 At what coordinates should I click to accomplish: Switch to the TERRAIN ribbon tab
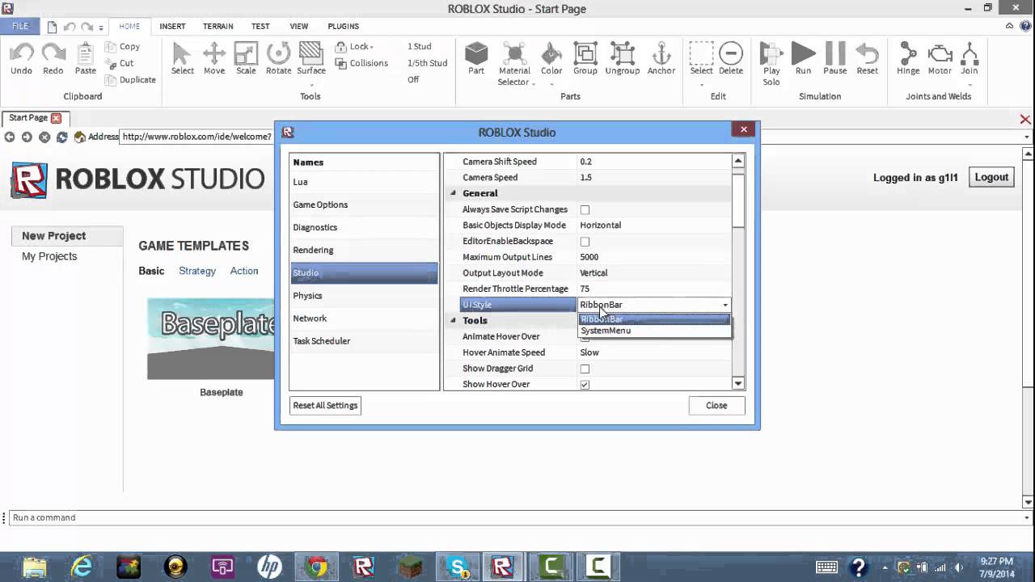[218, 26]
